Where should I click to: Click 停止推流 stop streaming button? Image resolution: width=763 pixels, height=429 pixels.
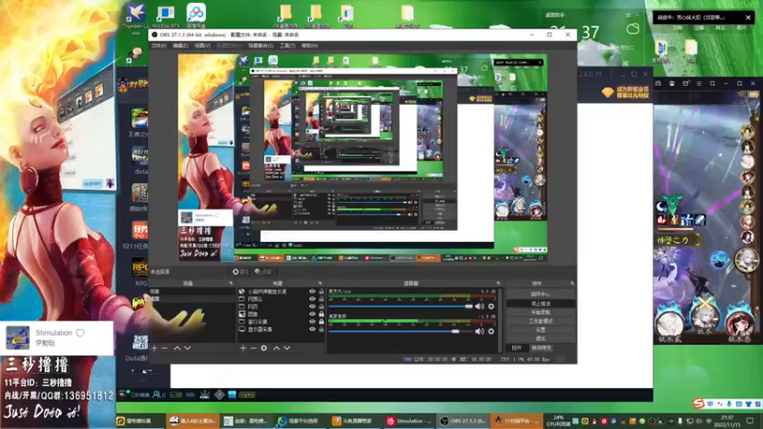tap(540, 303)
